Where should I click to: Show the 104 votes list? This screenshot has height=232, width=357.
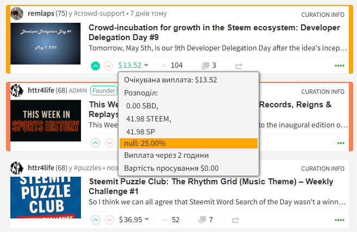point(172,66)
